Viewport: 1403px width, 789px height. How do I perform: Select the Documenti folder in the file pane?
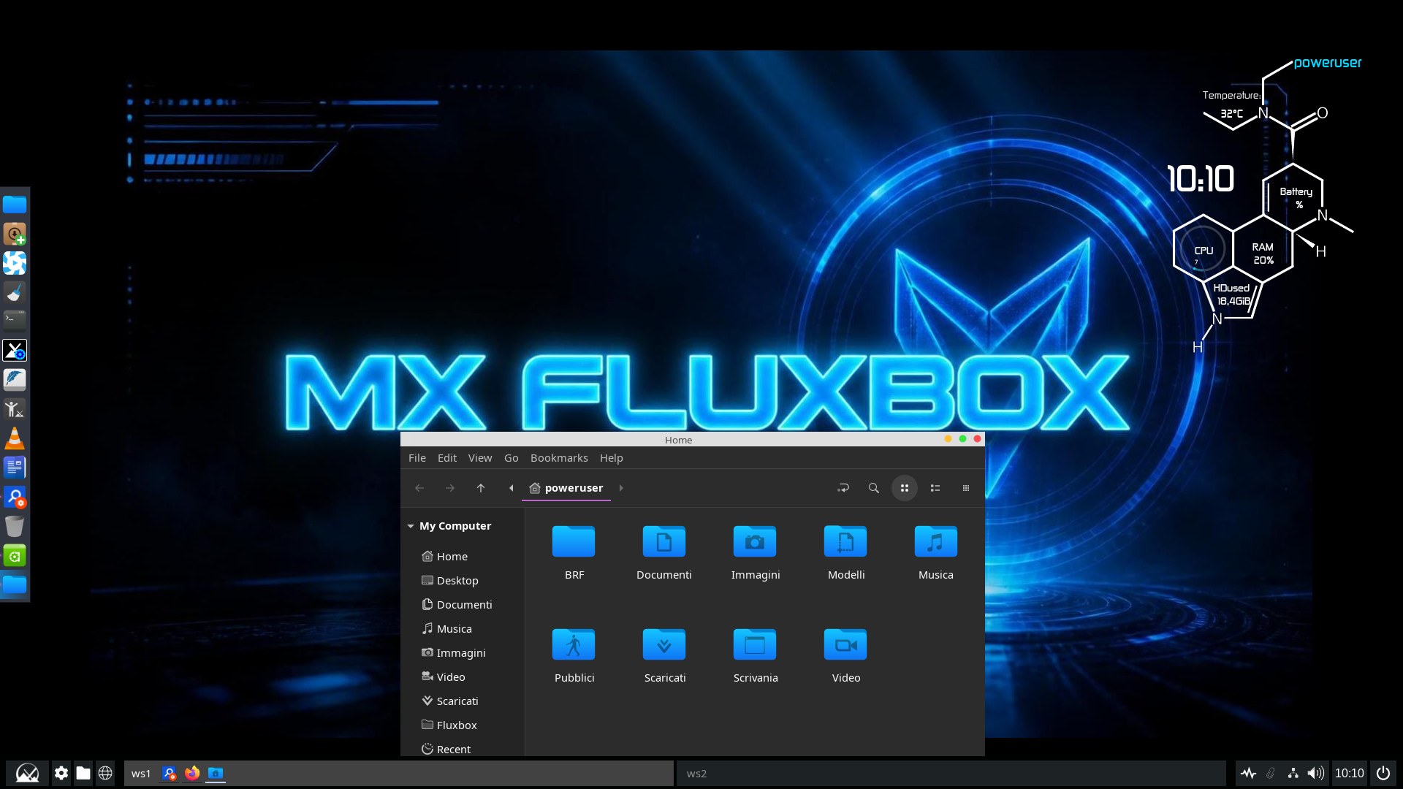pyautogui.click(x=664, y=552)
